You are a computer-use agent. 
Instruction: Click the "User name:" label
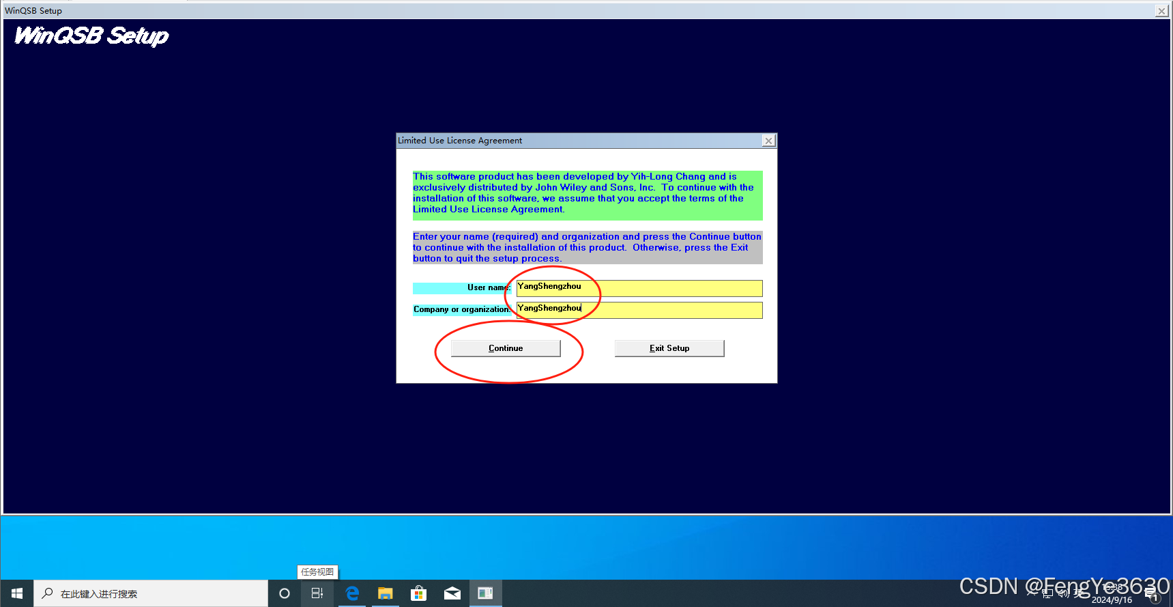pyautogui.click(x=489, y=287)
